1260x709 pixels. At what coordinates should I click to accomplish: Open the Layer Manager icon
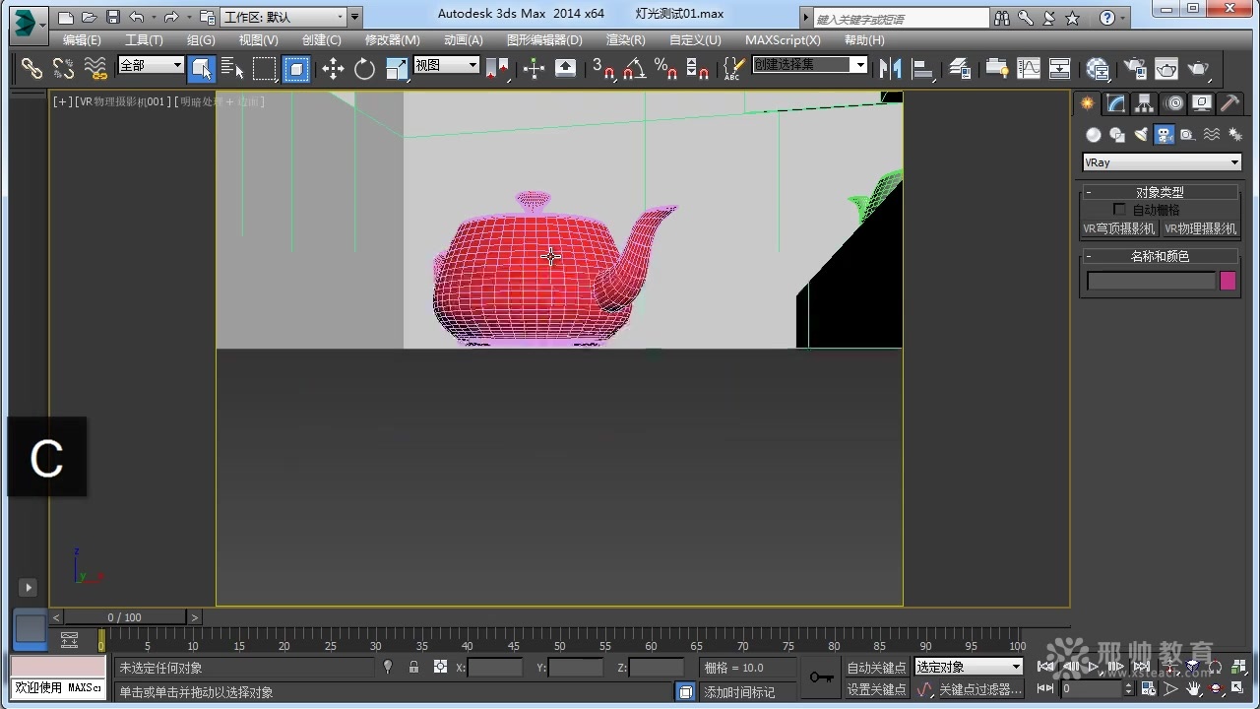click(x=960, y=68)
